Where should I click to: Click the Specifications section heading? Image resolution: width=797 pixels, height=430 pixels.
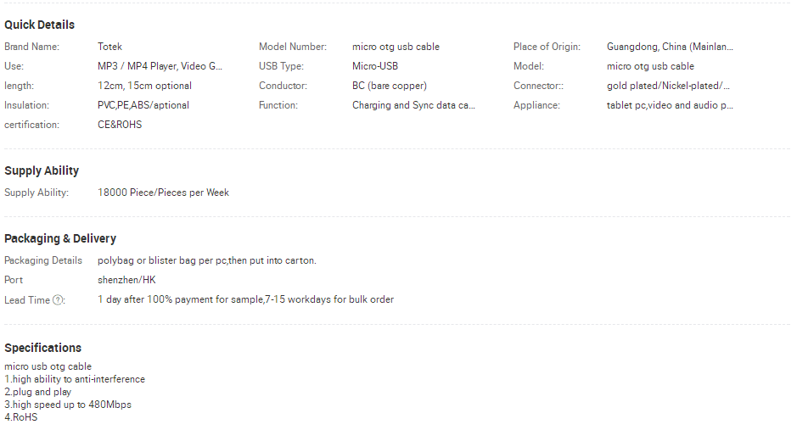[x=42, y=348]
